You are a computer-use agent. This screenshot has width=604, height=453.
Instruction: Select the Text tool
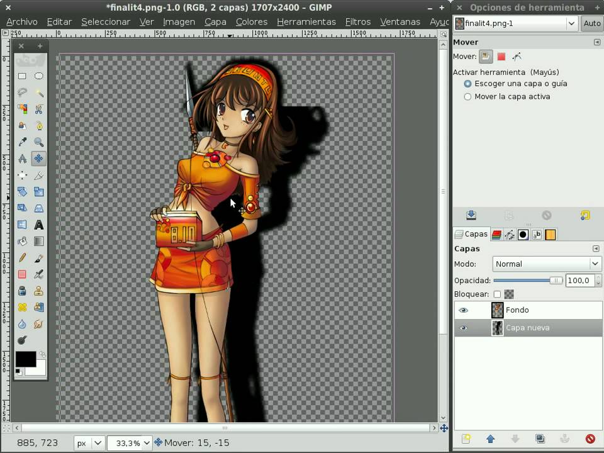pyautogui.click(x=38, y=225)
